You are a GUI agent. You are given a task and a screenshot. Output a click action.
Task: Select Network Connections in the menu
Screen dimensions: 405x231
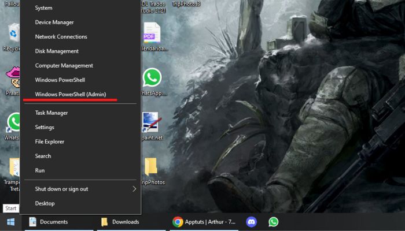(80, 36)
